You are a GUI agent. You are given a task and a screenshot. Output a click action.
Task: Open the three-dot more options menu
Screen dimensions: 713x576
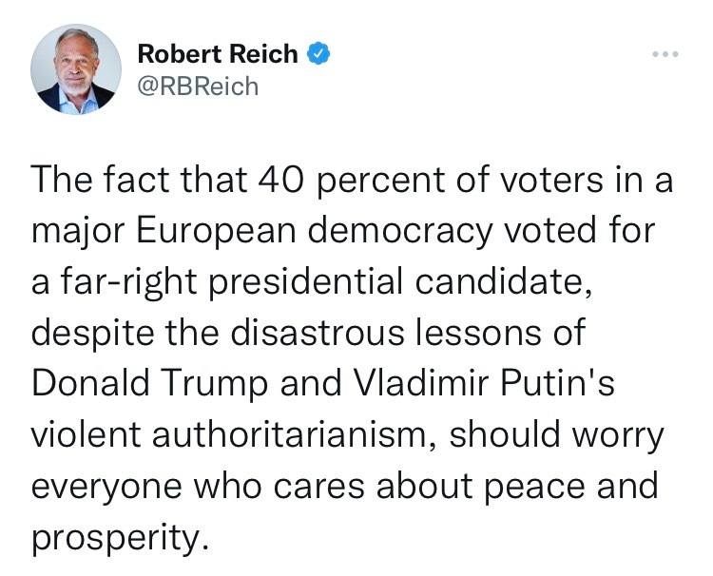coord(665,54)
